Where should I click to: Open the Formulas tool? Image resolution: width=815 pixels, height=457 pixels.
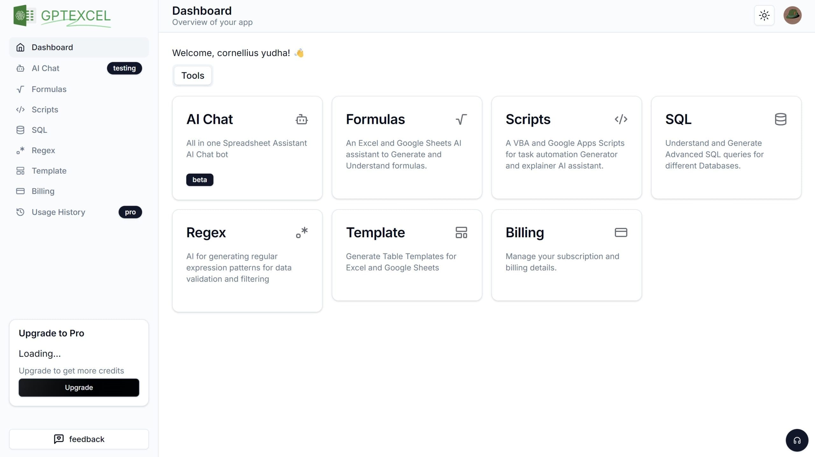406,147
